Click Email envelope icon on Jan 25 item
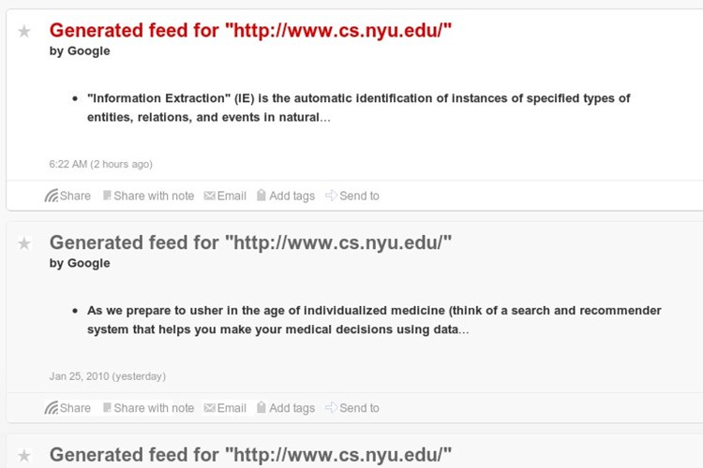Image resolution: width=703 pixels, height=468 pixels. (x=209, y=408)
